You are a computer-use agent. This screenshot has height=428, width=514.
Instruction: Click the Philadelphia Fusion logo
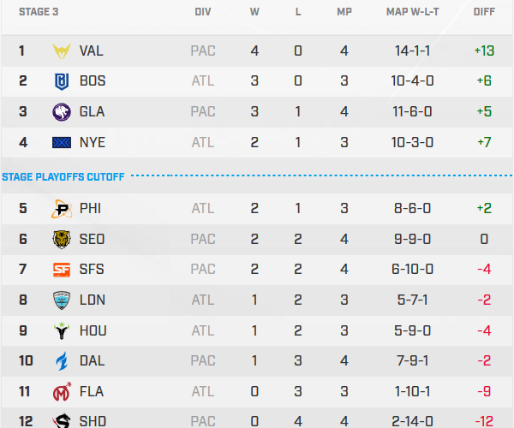click(62, 208)
